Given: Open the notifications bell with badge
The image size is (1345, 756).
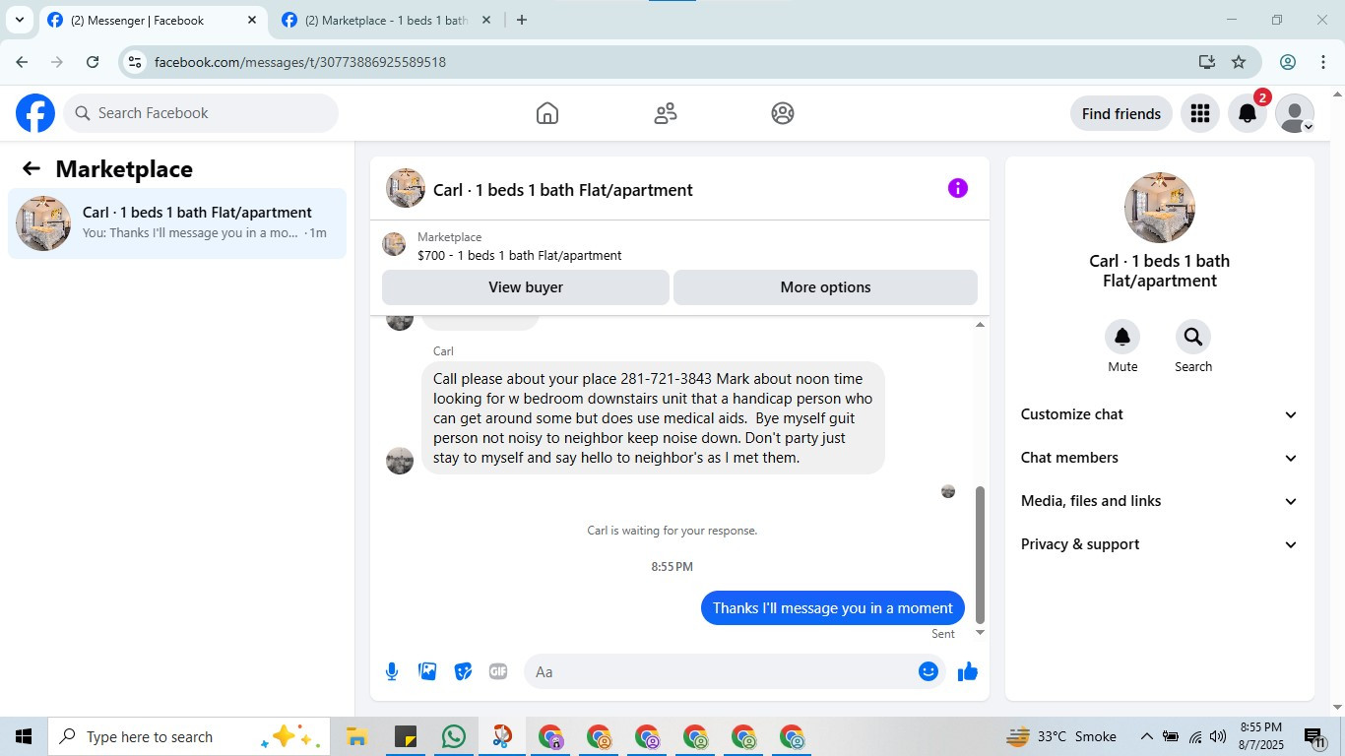Looking at the screenshot, I should tap(1248, 113).
